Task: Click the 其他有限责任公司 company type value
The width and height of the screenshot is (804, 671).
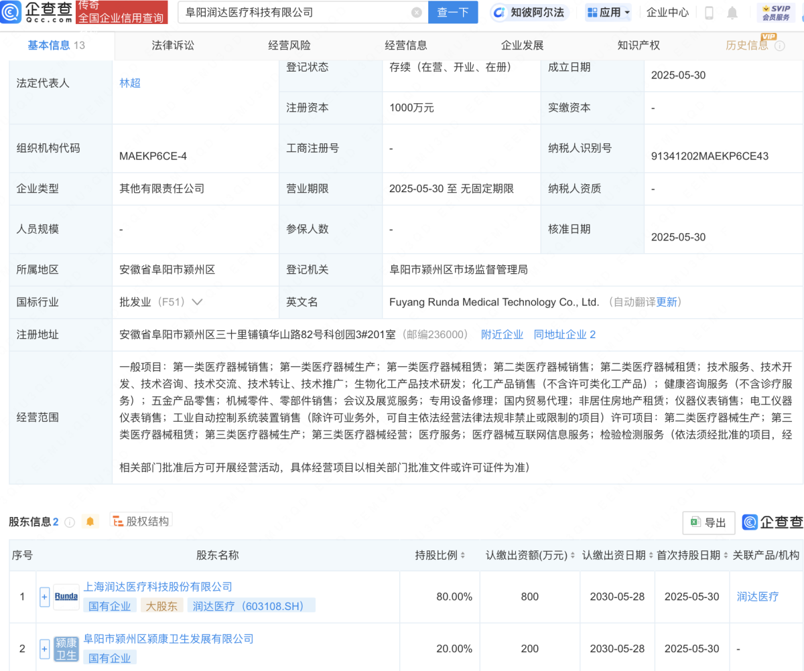Action: pos(161,189)
